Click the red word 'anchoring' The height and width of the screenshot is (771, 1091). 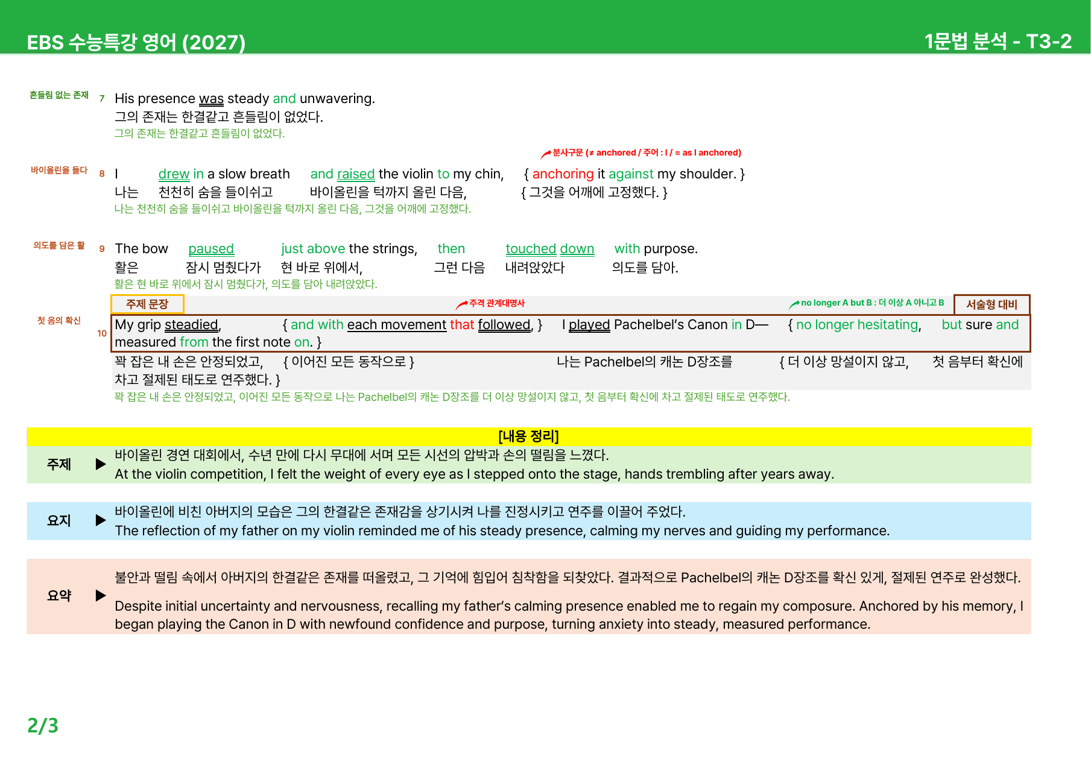click(563, 174)
